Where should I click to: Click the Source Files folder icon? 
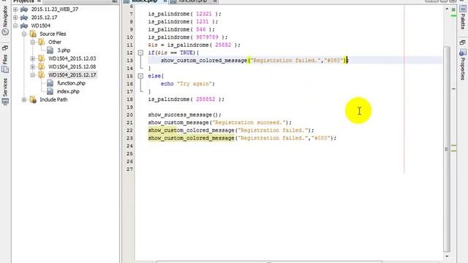click(x=33, y=34)
